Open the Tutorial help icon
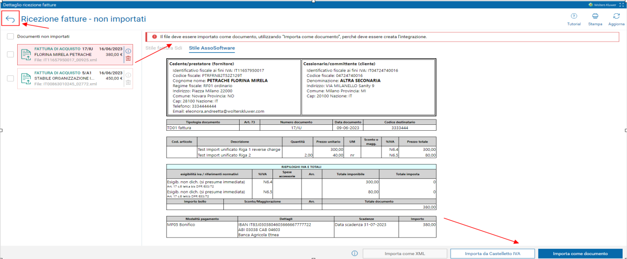This screenshot has width=627, height=259. coord(573,16)
